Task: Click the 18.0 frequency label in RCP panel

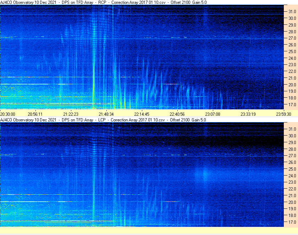Action: point(292,98)
